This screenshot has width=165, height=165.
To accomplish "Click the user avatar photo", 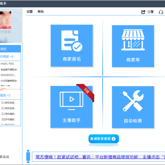I will [5, 20].
